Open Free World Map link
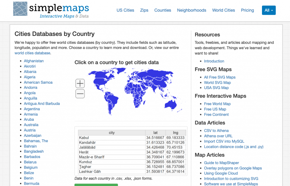The height and width of the screenshot is (186, 290). point(217,104)
